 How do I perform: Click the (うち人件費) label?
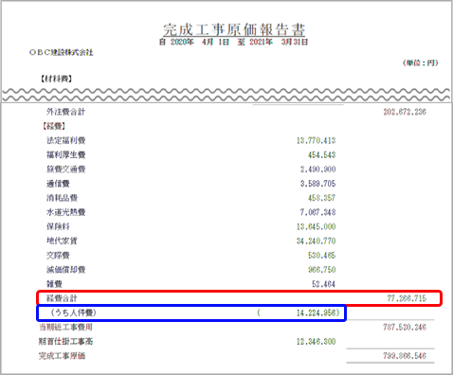(x=73, y=312)
